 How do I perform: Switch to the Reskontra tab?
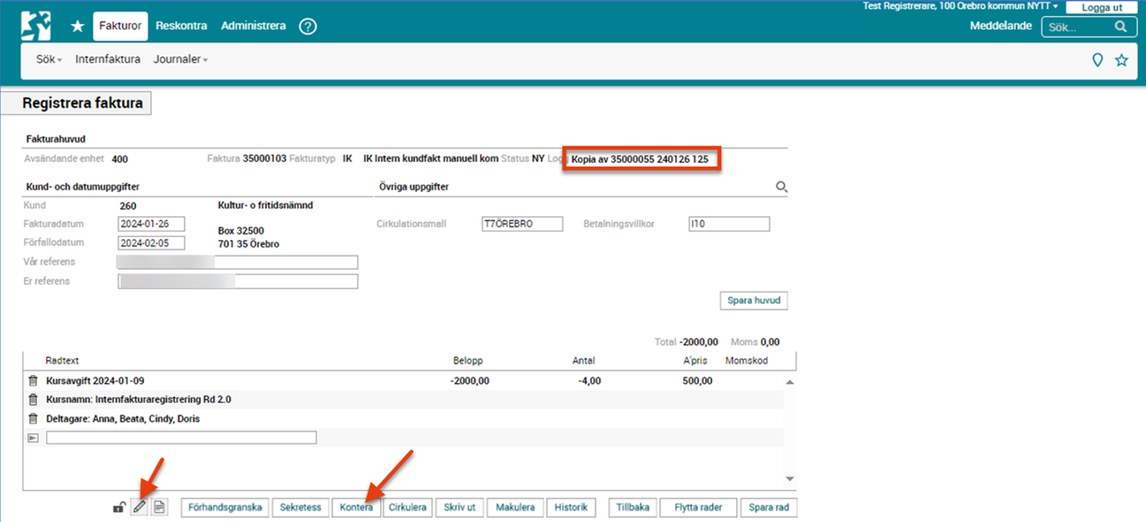pos(182,26)
